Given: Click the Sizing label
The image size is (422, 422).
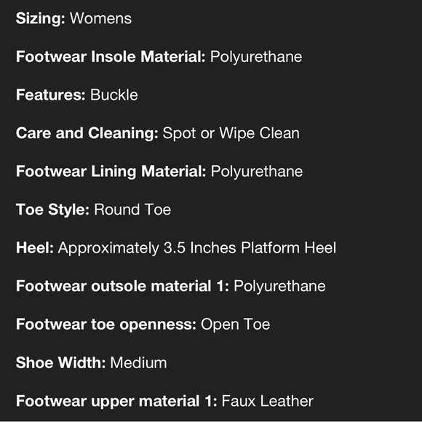Looking at the screenshot, I should point(40,19).
